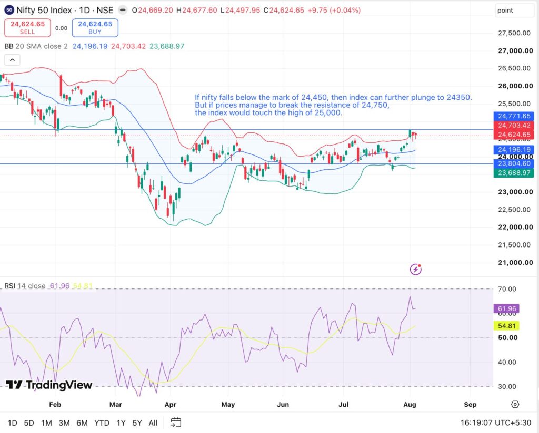539x433 pixels.
Task: Click the BUY 24,624.65 button
Action: click(x=95, y=28)
